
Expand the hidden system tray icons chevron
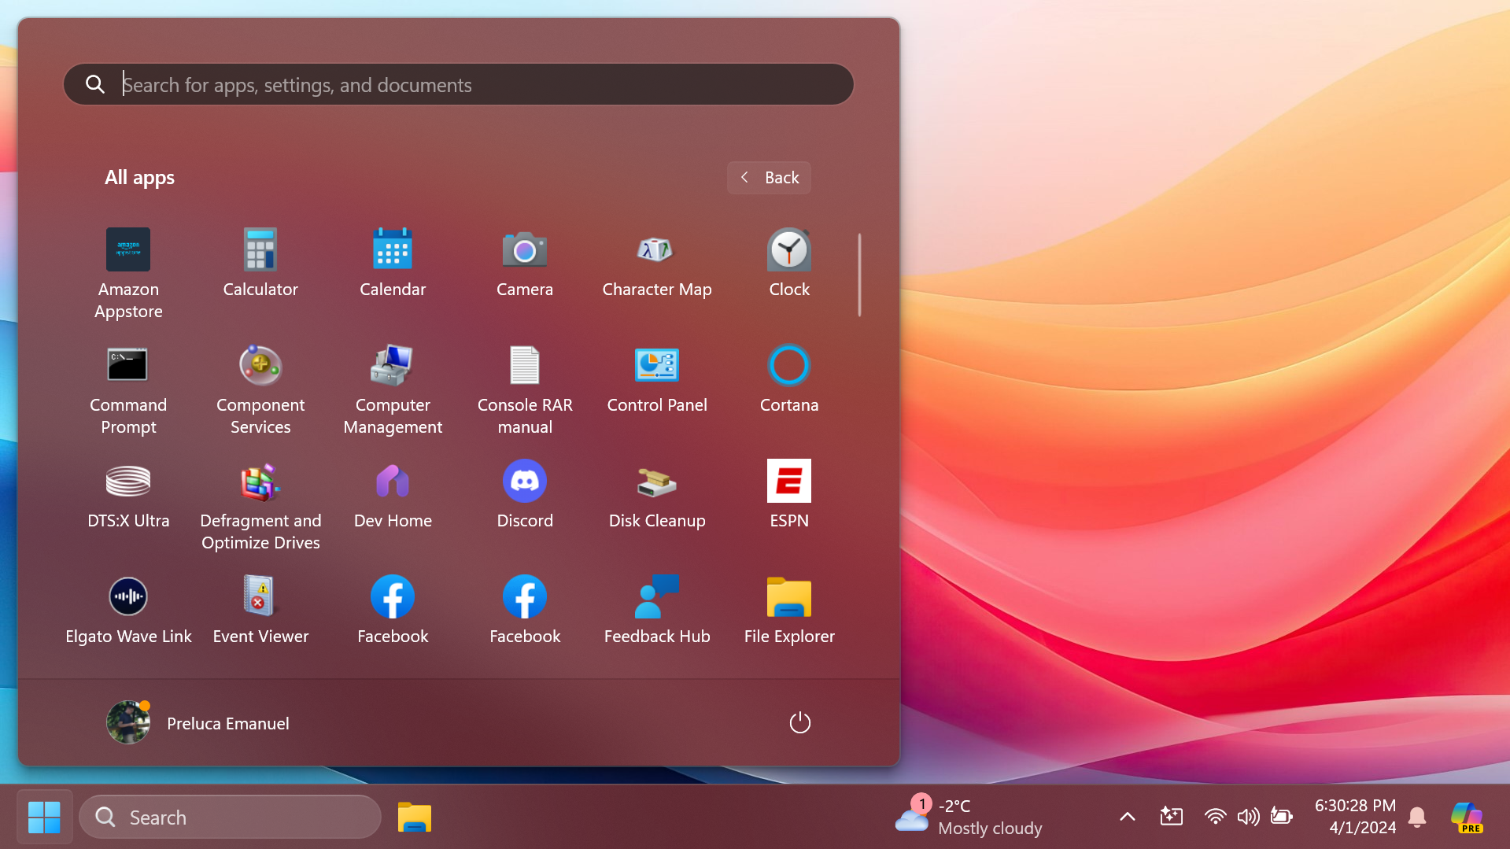click(x=1127, y=817)
